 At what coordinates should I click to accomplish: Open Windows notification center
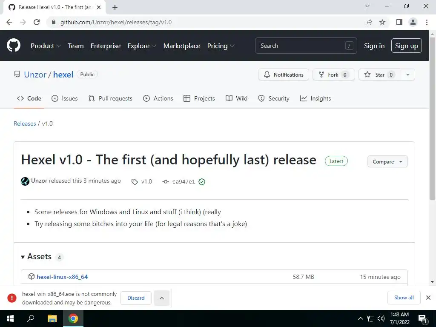(x=422, y=318)
